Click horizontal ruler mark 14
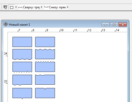The width and height of the screenshot is (132, 102). click(x=117, y=30)
